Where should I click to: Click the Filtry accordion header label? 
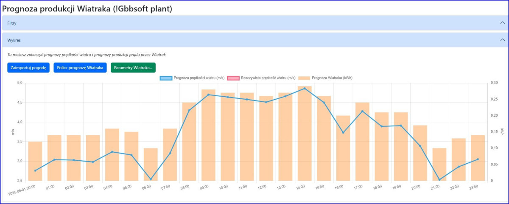pos(12,23)
